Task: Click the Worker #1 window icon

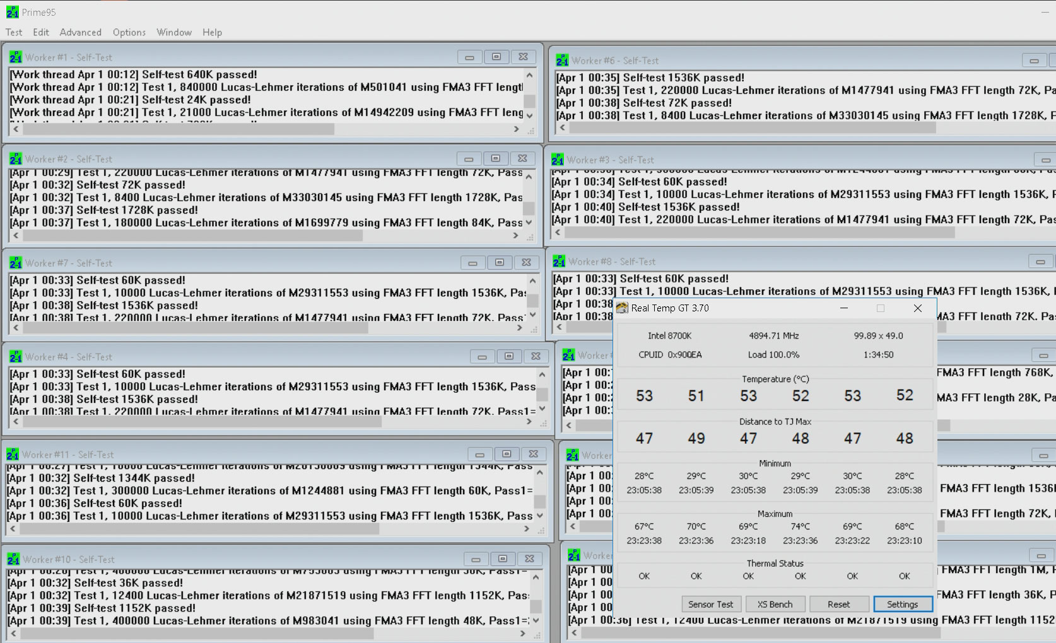Action: pos(16,57)
